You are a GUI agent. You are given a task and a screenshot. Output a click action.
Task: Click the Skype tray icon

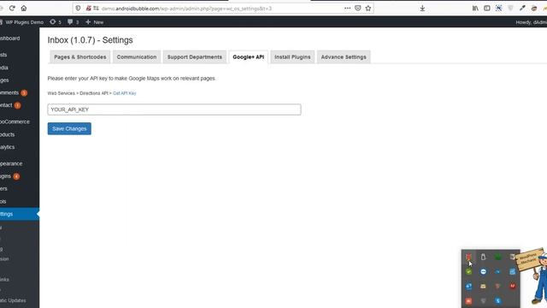(497, 300)
